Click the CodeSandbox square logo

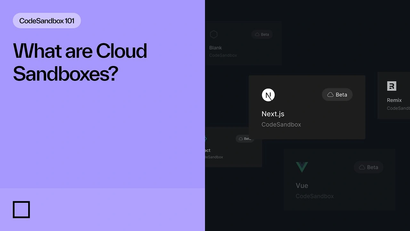pos(21,210)
